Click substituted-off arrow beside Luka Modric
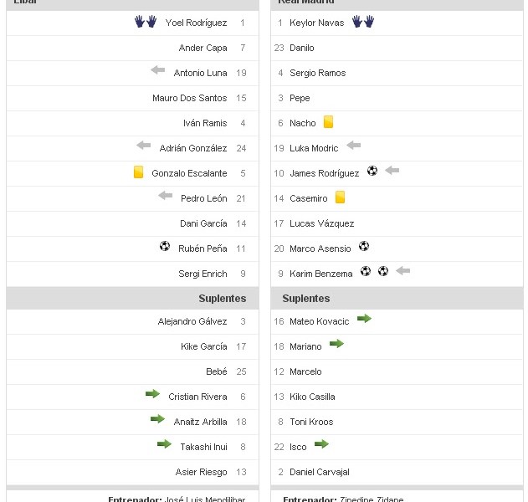This screenshot has width=528, height=502. click(x=353, y=146)
